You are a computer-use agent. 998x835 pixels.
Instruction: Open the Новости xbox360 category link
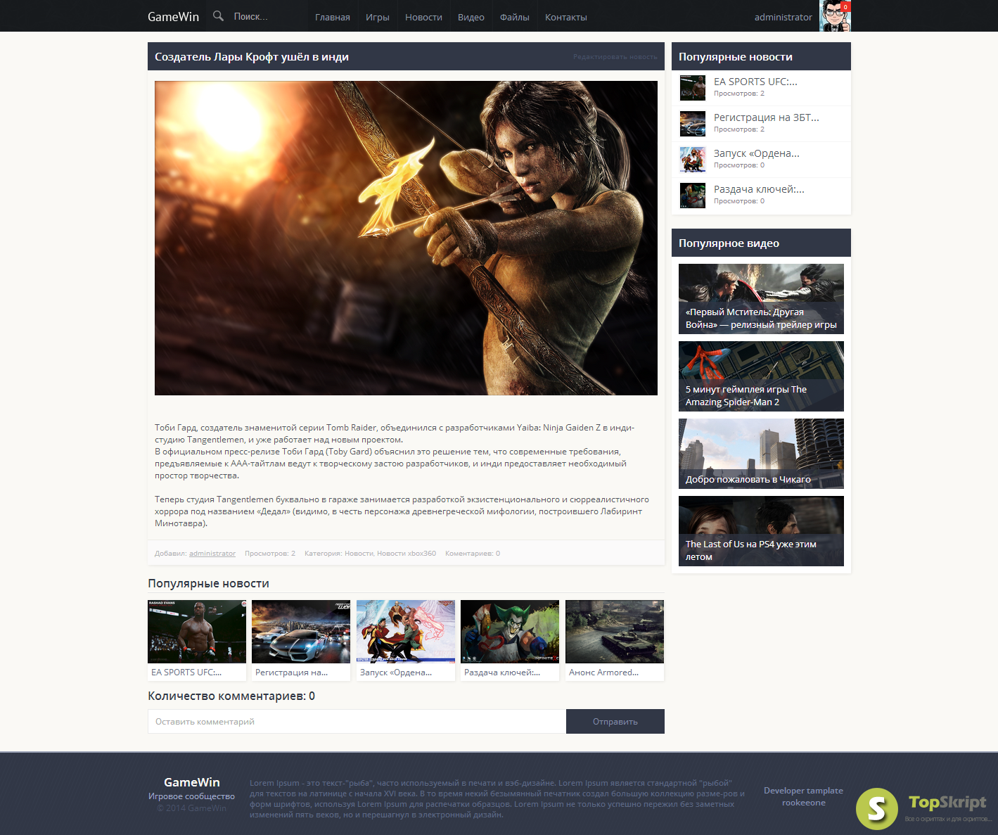407,554
